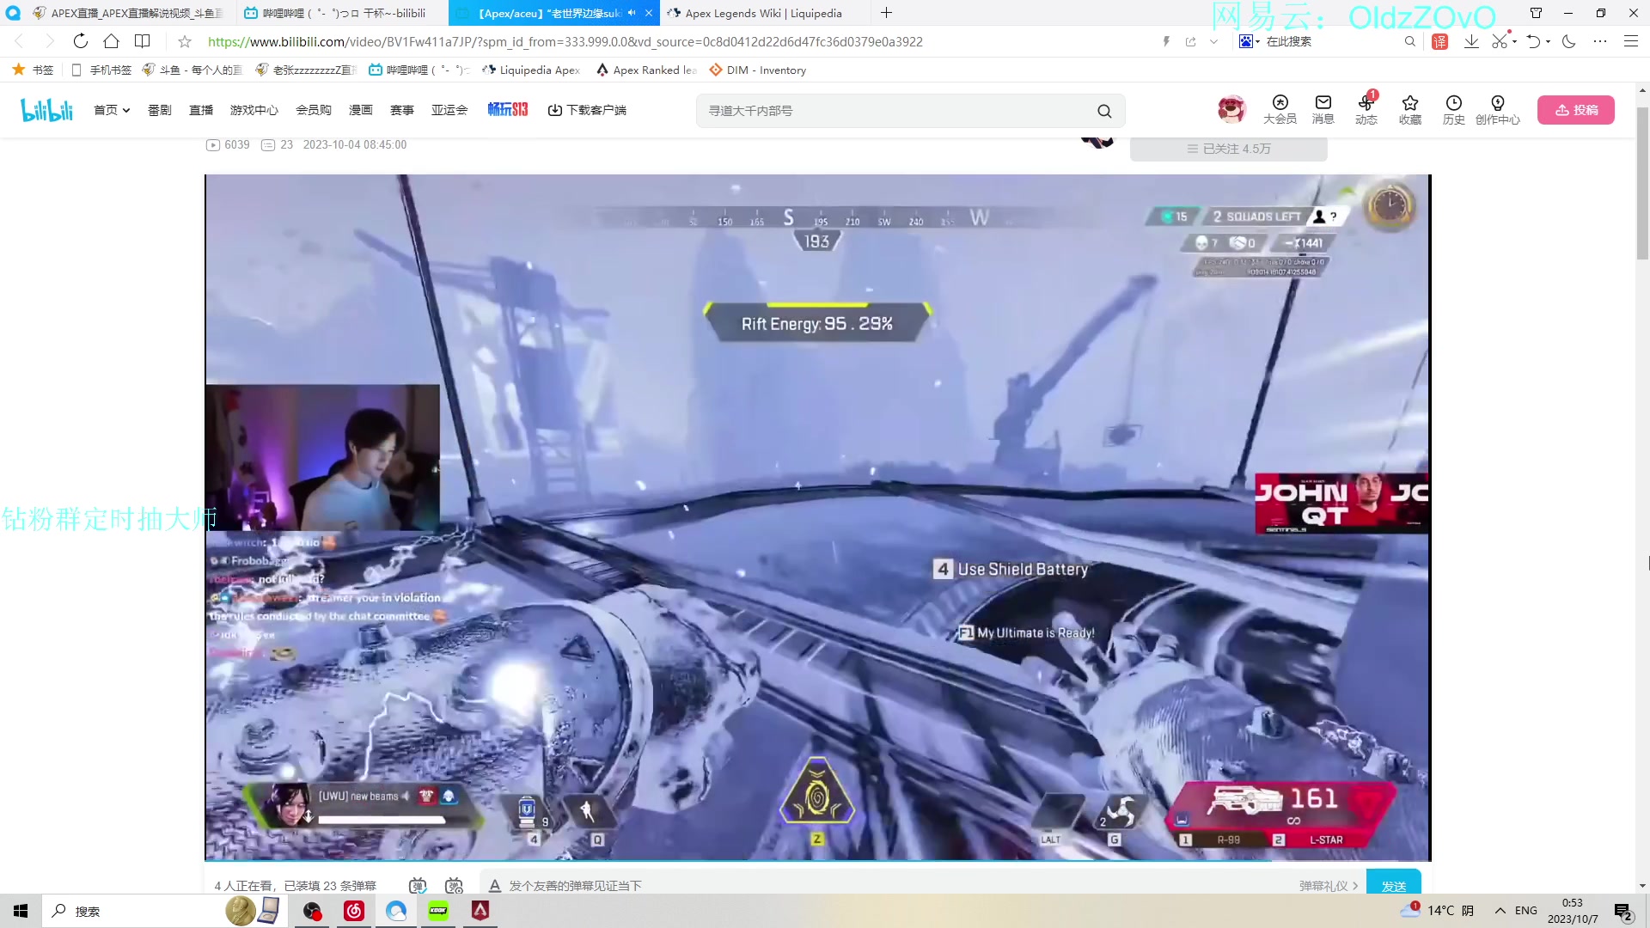Click 发送 to send danmaku
The width and height of the screenshot is (1650, 928).
pyautogui.click(x=1393, y=882)
